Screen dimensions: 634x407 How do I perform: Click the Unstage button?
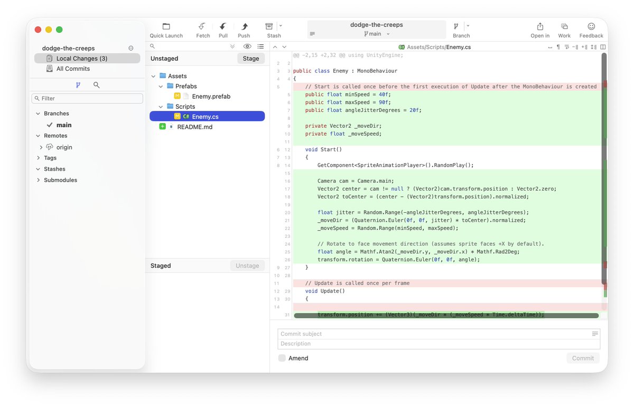[247, 266]
